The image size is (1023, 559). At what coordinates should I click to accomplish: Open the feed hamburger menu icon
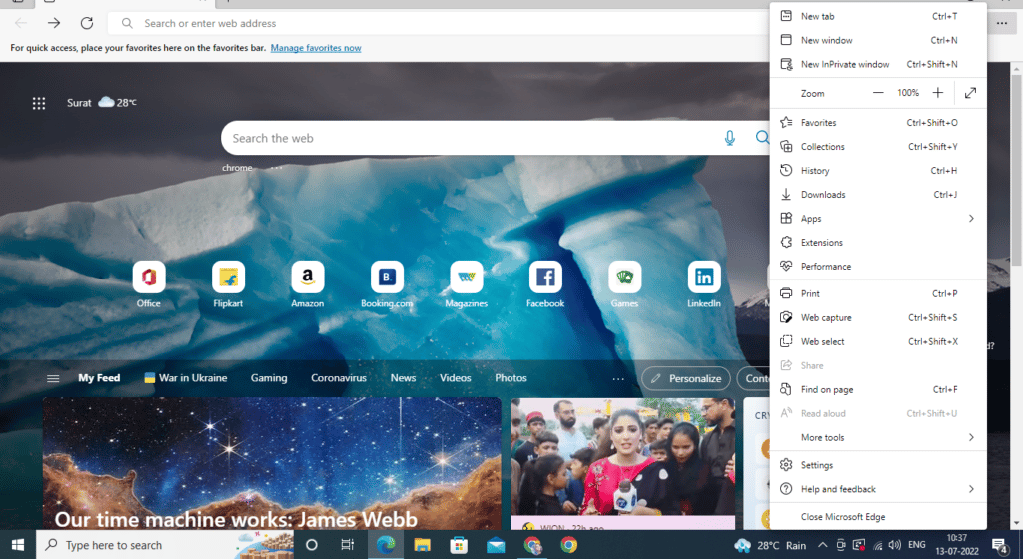[x=53, y=378]
